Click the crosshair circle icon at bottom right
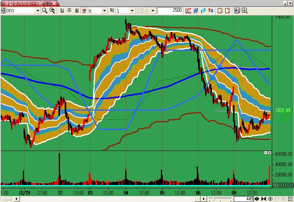Viewport: 294px width, 202px height. coord(270,199)
